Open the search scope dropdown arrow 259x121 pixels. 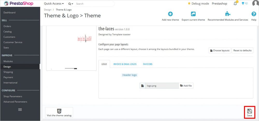[71, 4]
